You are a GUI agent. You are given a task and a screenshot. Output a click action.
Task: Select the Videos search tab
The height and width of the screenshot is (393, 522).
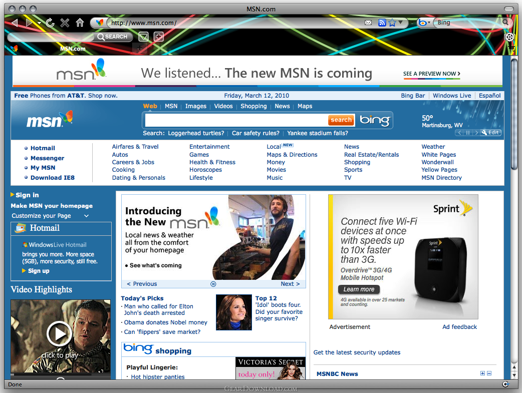point(223,106)
